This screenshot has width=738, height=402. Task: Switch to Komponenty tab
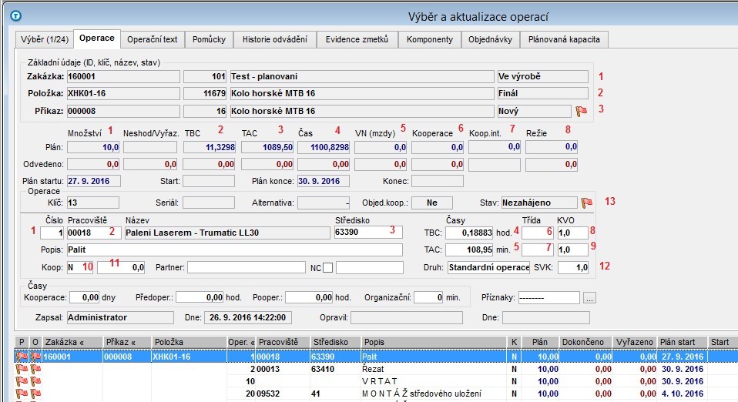click(x=430, y=39)
